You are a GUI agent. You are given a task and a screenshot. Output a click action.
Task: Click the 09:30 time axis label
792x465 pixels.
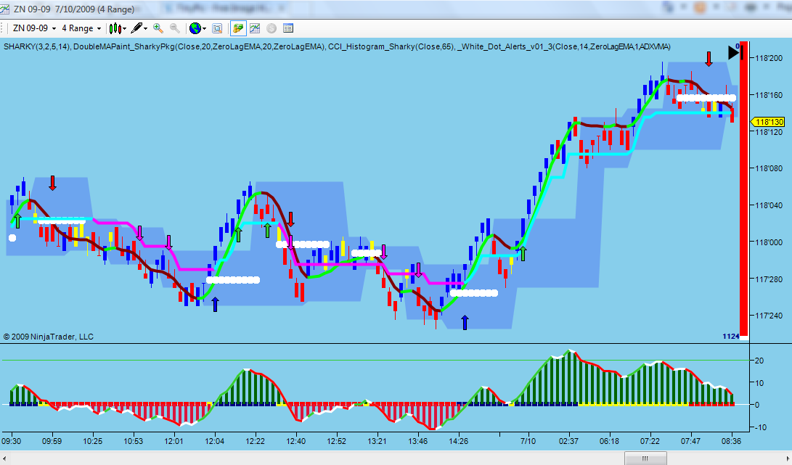pyautogui.click(x=11, y=441)
